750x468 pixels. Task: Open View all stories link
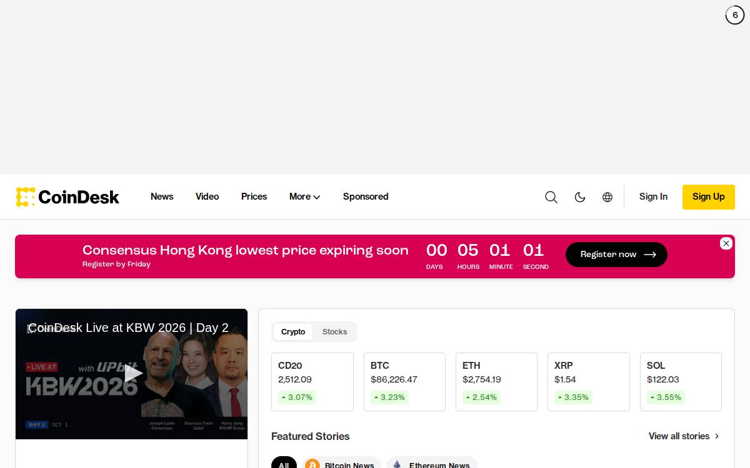pyautogui.click(x=684, y=436)
